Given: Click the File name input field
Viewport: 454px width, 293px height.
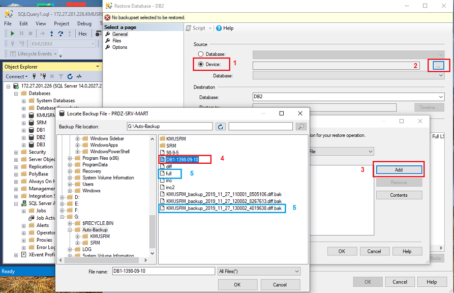Looking at the screenshot, I should pos(163,272).
